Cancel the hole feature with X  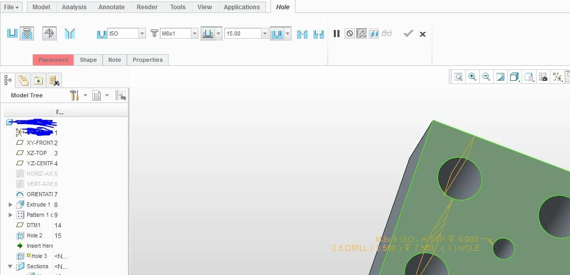point(422,34)
